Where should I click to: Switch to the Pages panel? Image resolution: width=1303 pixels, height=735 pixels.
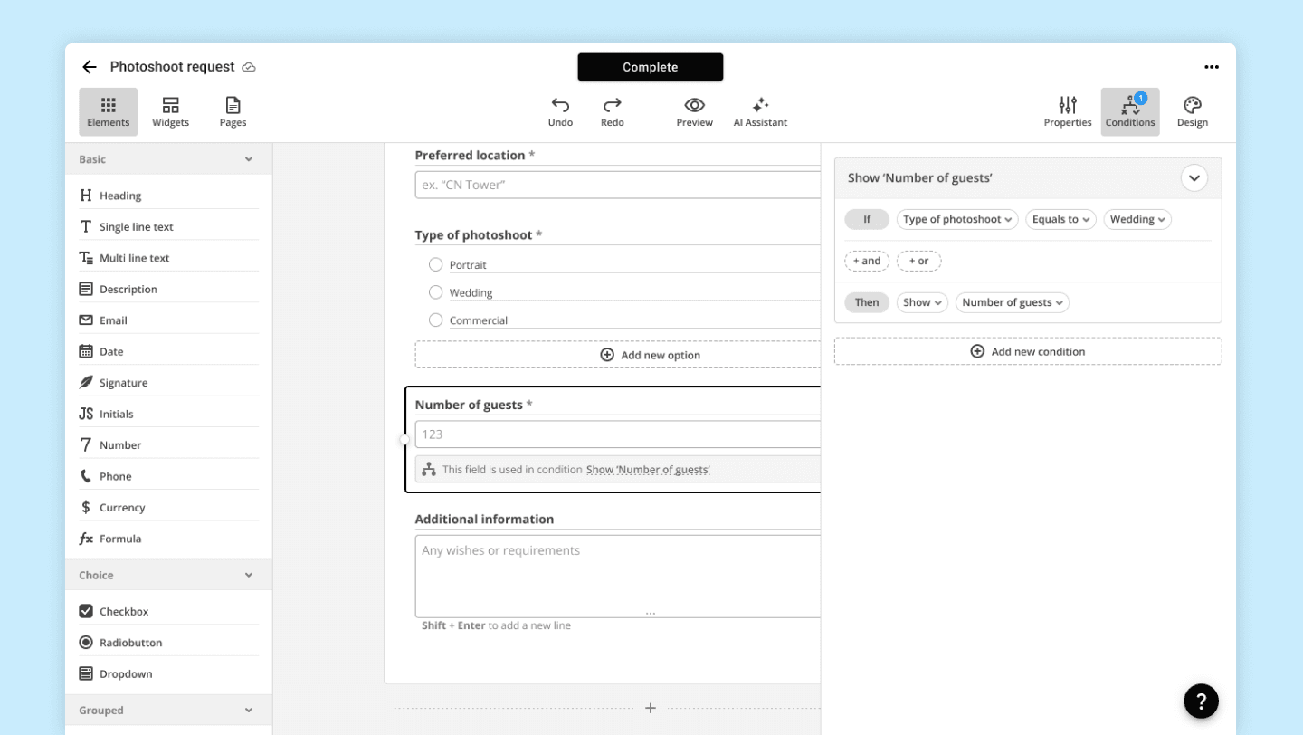click(233, 112)
